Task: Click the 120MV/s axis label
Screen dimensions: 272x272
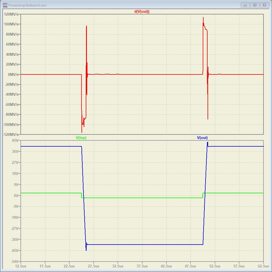Action: (11, 14)
